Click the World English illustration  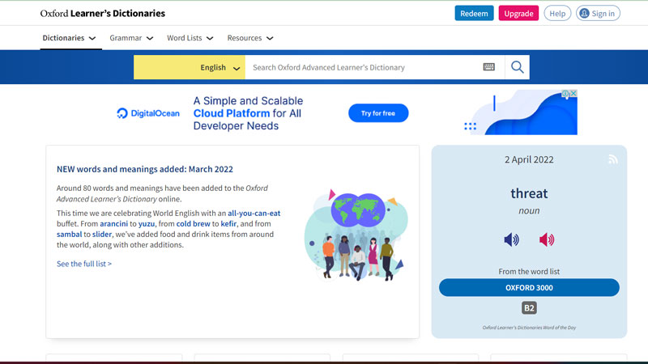(356, 235)
